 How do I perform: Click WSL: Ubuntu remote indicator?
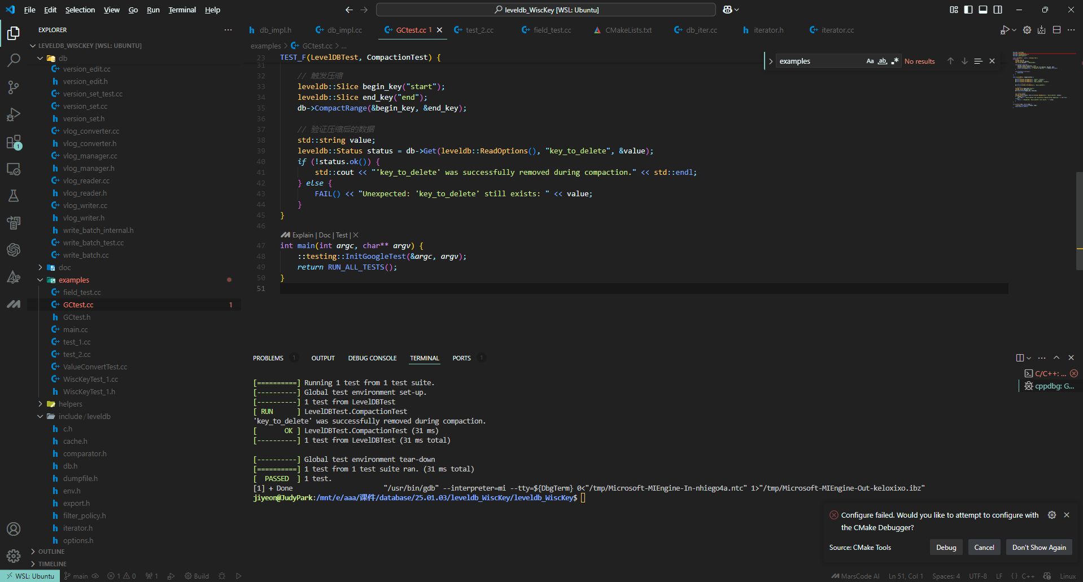click(30, 576)
